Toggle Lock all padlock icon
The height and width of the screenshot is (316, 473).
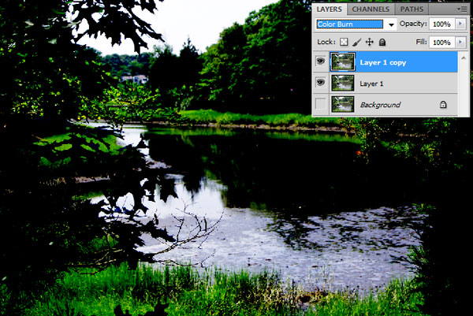pos(382,42)
